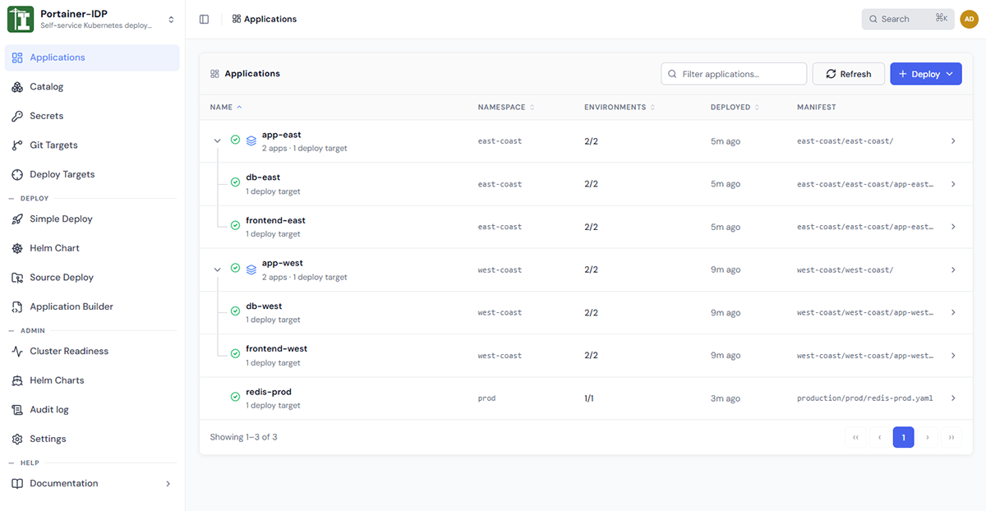Screen dimensions: 986x511
Task: Click the Secrets key icon
Action: pyautogui.click(x=17, y=117)
